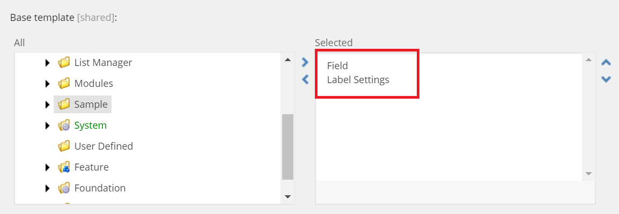The image size is (619, 214).
Task: Expand the System tree node
Action: (48, 125)
